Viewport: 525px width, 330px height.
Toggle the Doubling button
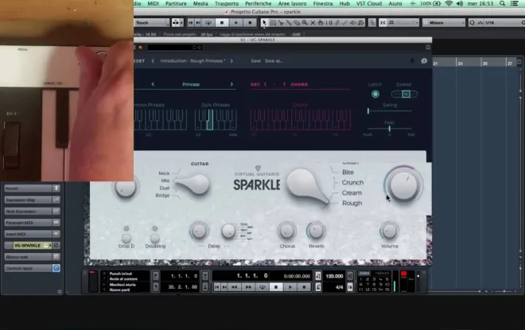156,236
